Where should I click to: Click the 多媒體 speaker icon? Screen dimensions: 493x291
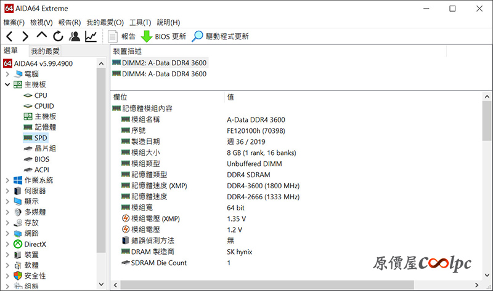pyautogui.click(x=18, y=212)
